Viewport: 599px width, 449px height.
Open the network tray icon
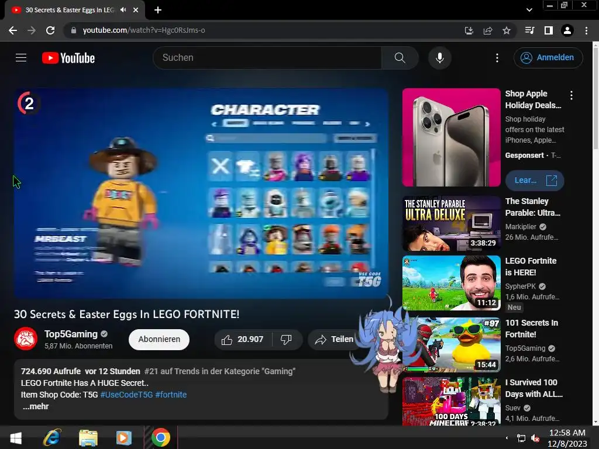521,438
